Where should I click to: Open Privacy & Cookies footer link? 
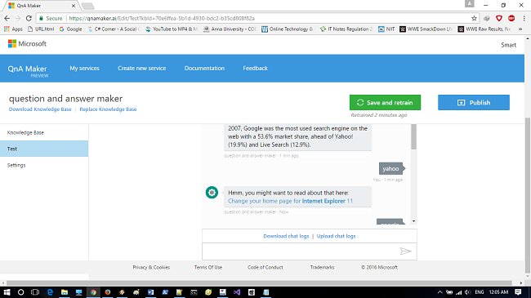151,267
